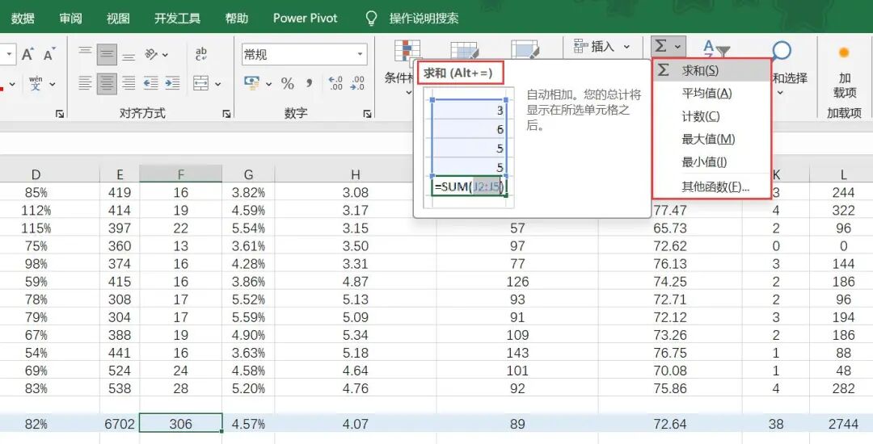Switch to the 开发工具 ribbon tab
873x444 pixels.
[177, 19]
